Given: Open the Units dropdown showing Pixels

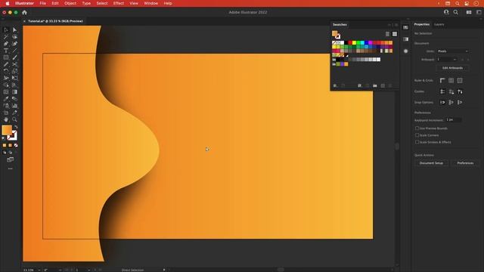Looking at the screenshot, I should [452, 51].
